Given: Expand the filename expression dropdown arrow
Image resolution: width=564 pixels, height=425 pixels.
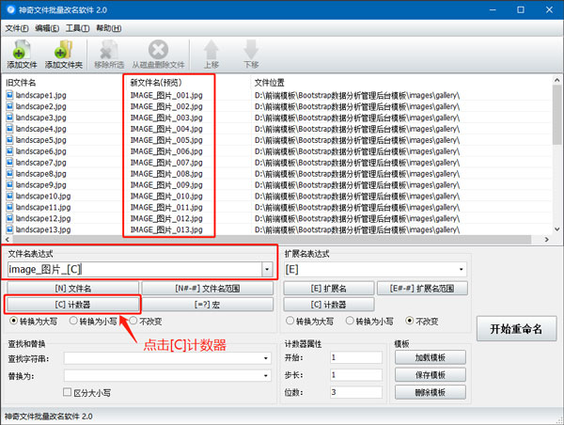Looking at the screenshot, I should pos(267,269).
